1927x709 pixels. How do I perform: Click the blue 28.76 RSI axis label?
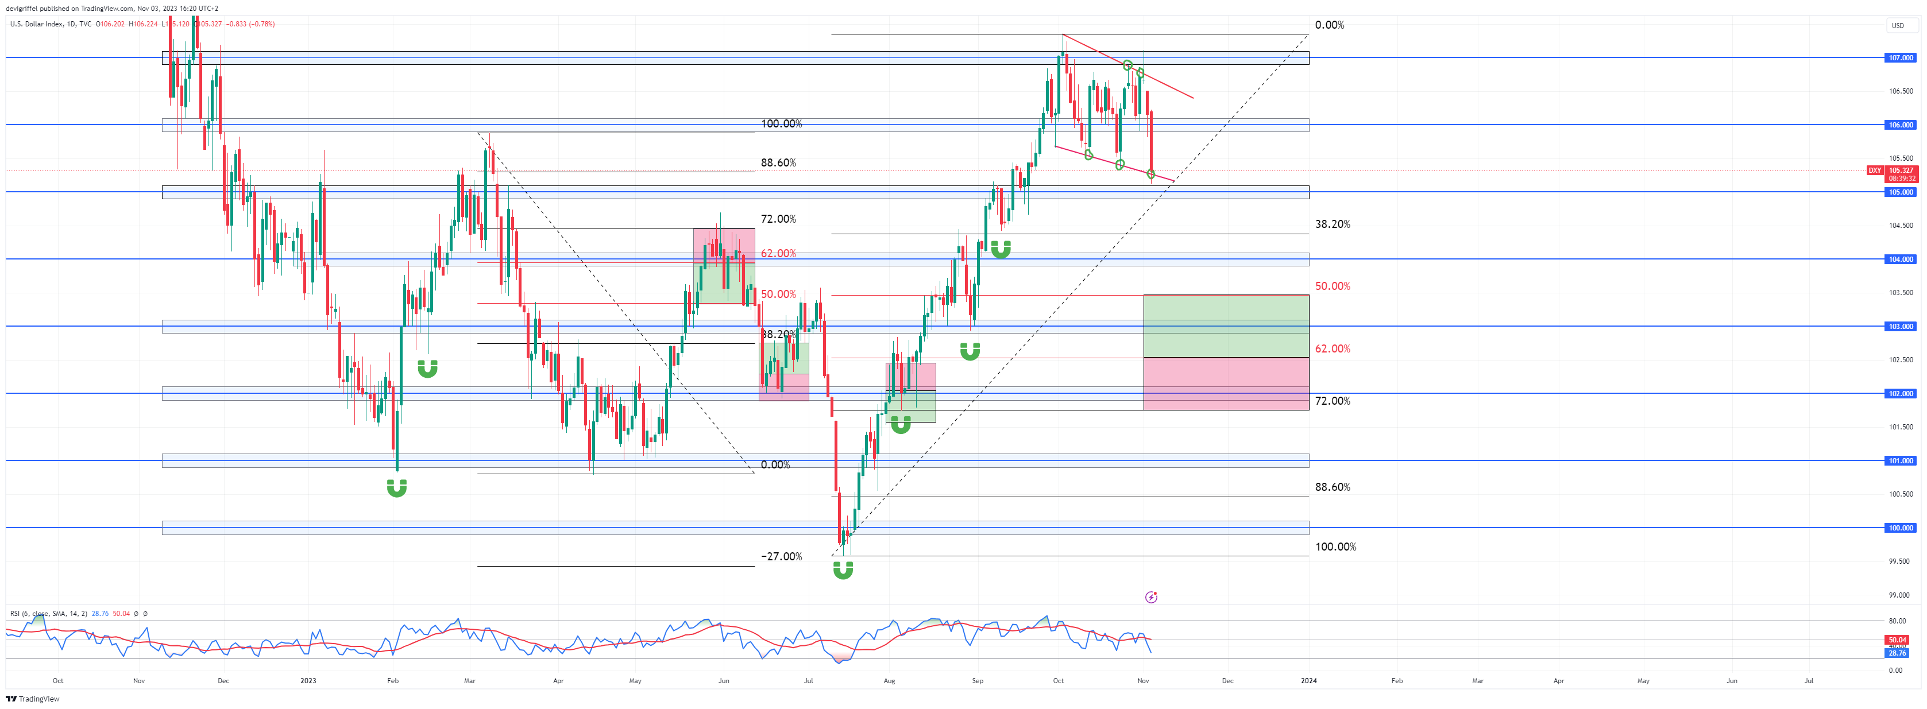(1897, 654)
